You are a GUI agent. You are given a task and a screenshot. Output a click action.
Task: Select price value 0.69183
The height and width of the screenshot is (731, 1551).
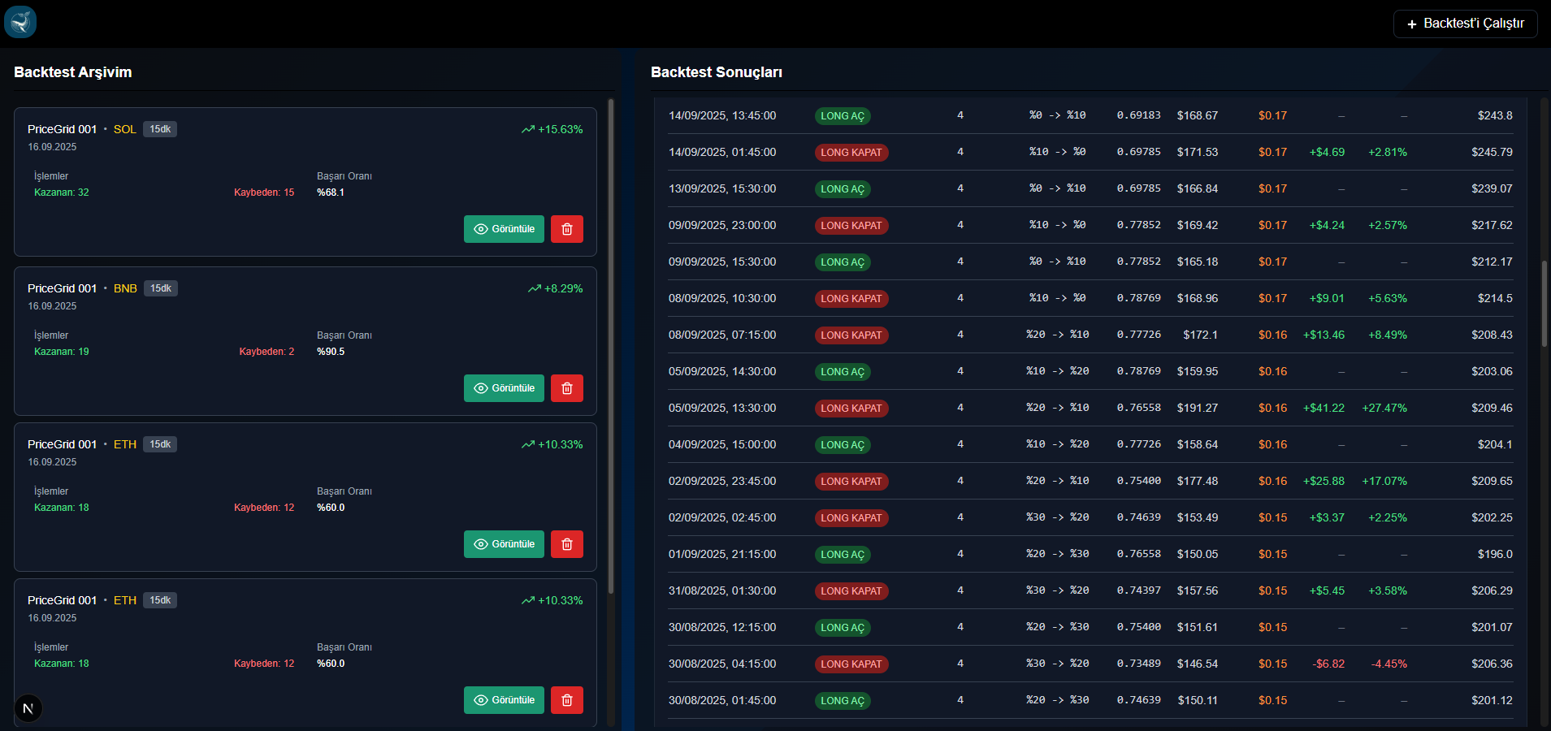[x=1138, y=115]
